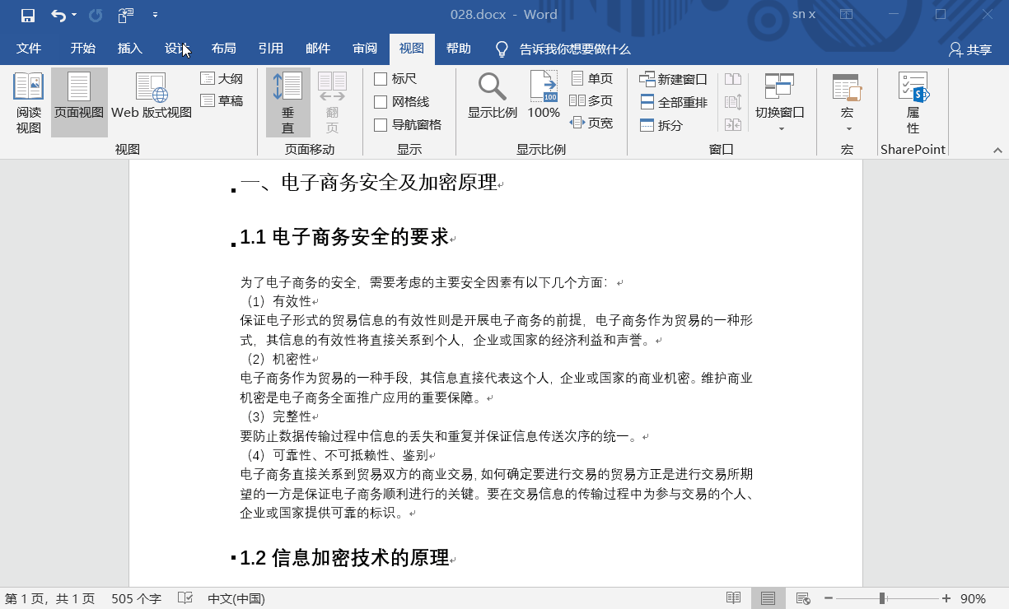Click heading 1.2 信息加密技术的原理
The image size is (1009, 609).
pos(344,558)
